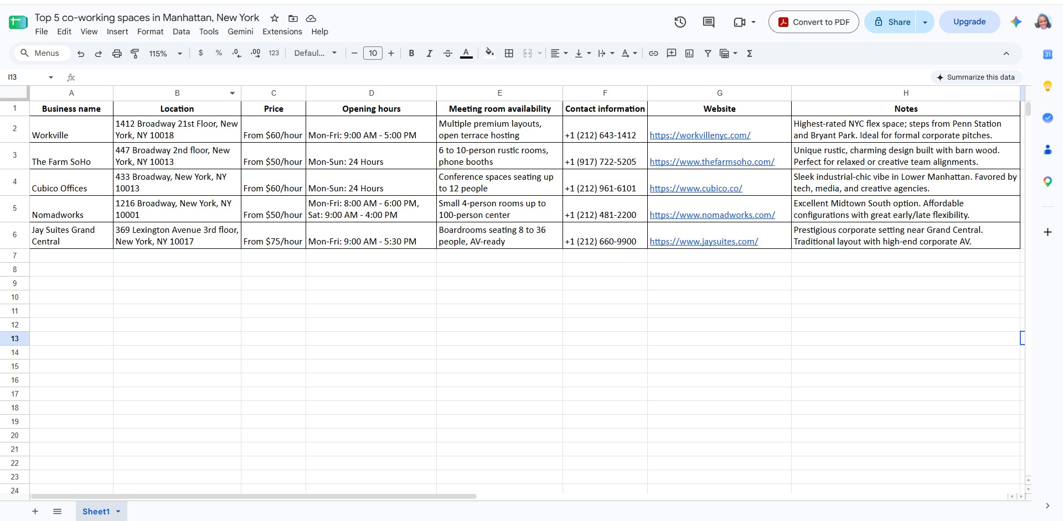
Task: Open workvillenyc.com link
Action: (x=700, y=136)
